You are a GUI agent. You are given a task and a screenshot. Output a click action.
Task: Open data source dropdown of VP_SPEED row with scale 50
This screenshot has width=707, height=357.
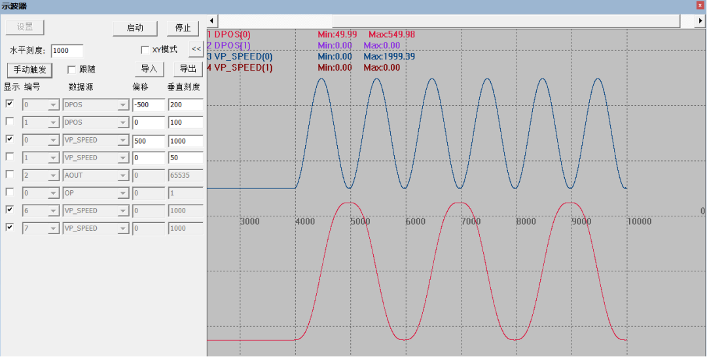[123, 158]
